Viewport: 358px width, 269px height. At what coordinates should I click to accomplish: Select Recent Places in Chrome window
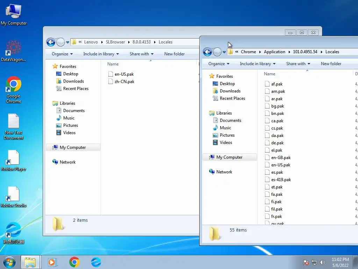pos(232,98)
